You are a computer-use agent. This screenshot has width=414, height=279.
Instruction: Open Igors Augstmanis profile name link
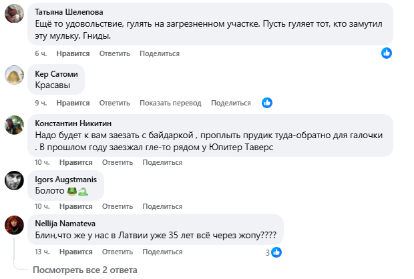[x=65, y=178]
